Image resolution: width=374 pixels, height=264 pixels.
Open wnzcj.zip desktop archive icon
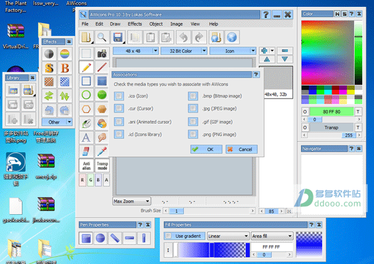pyautogui.click(x=46, y=166)
